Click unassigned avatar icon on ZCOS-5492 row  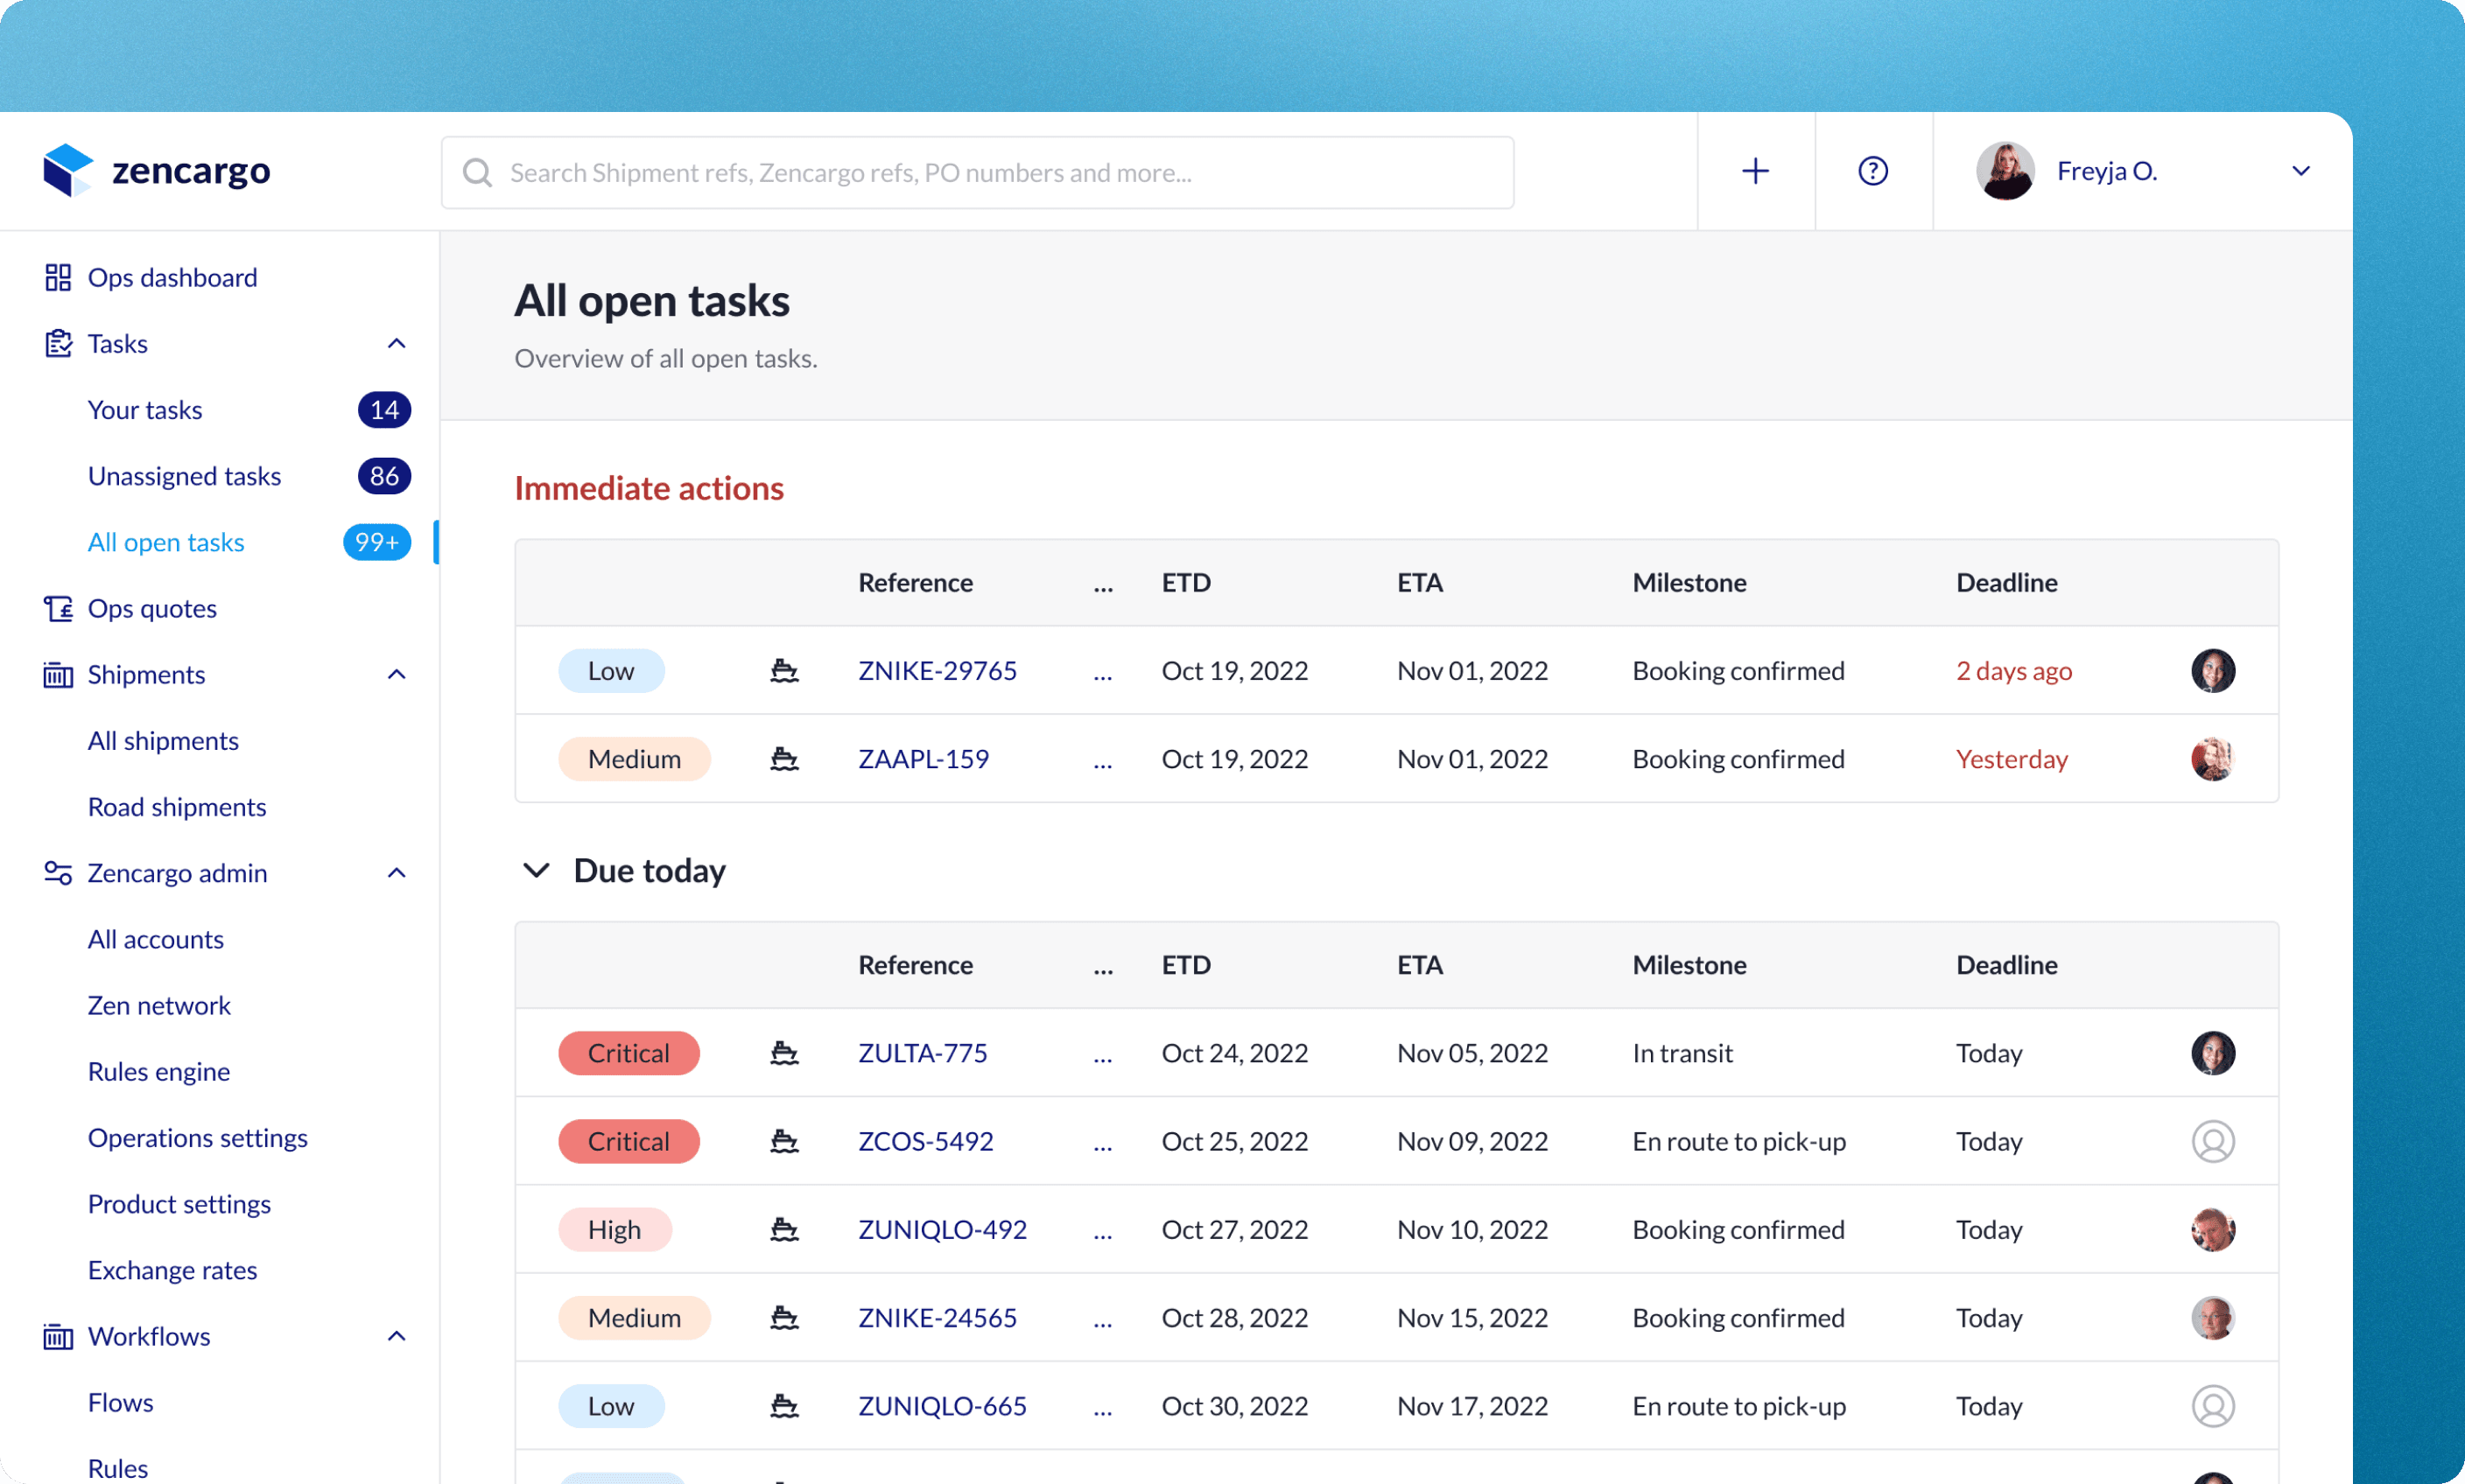(2212, 1141)
